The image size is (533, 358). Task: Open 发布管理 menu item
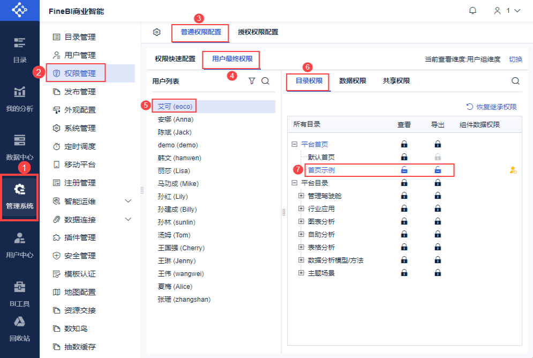74,92
